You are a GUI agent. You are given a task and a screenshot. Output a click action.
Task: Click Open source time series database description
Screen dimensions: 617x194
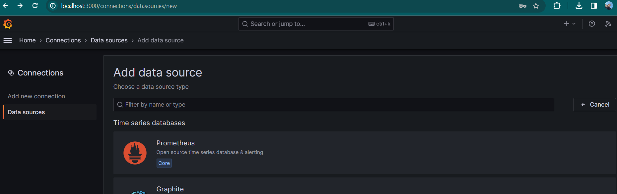210,152
